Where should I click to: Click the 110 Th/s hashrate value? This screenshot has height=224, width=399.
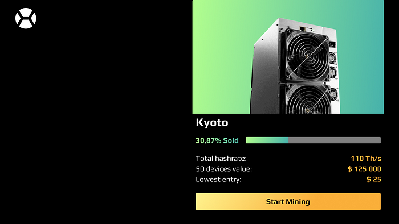pyautogui.click(x=366, y=159)
